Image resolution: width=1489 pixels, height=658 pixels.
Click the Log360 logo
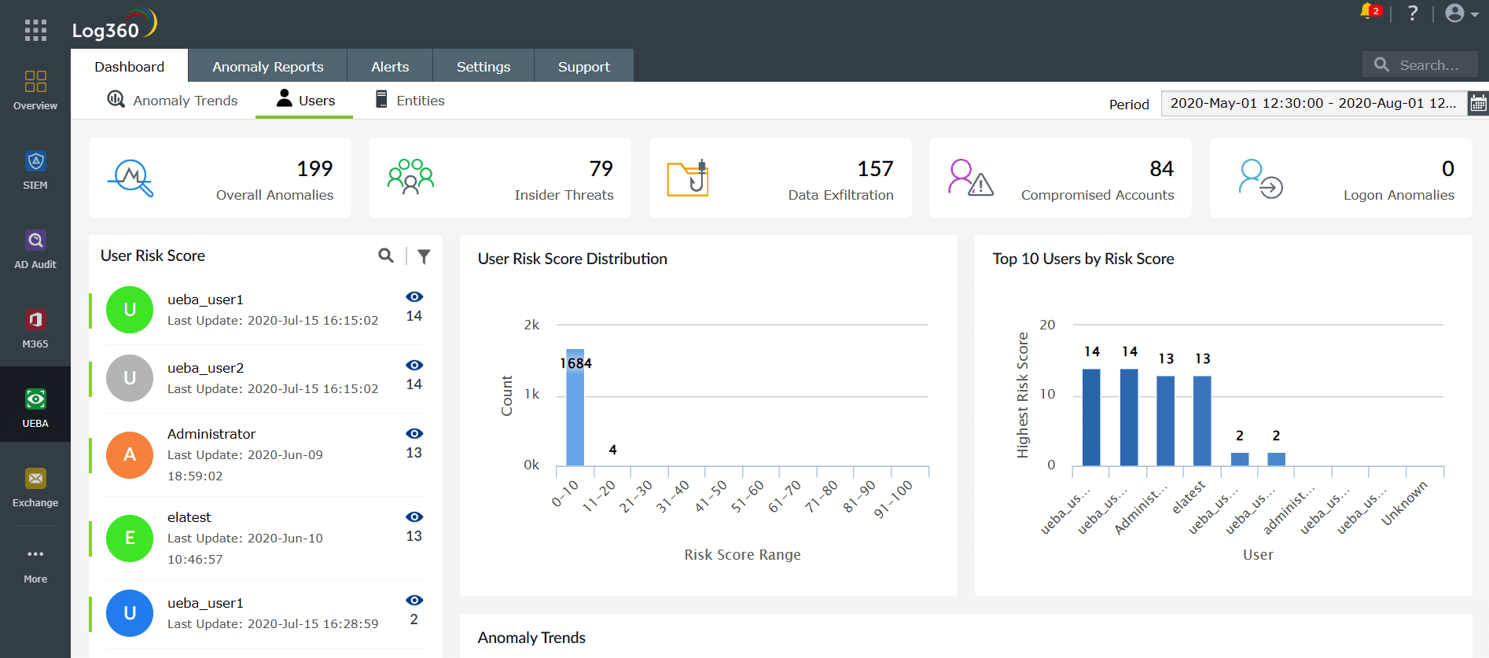click(x=115, y=25)
